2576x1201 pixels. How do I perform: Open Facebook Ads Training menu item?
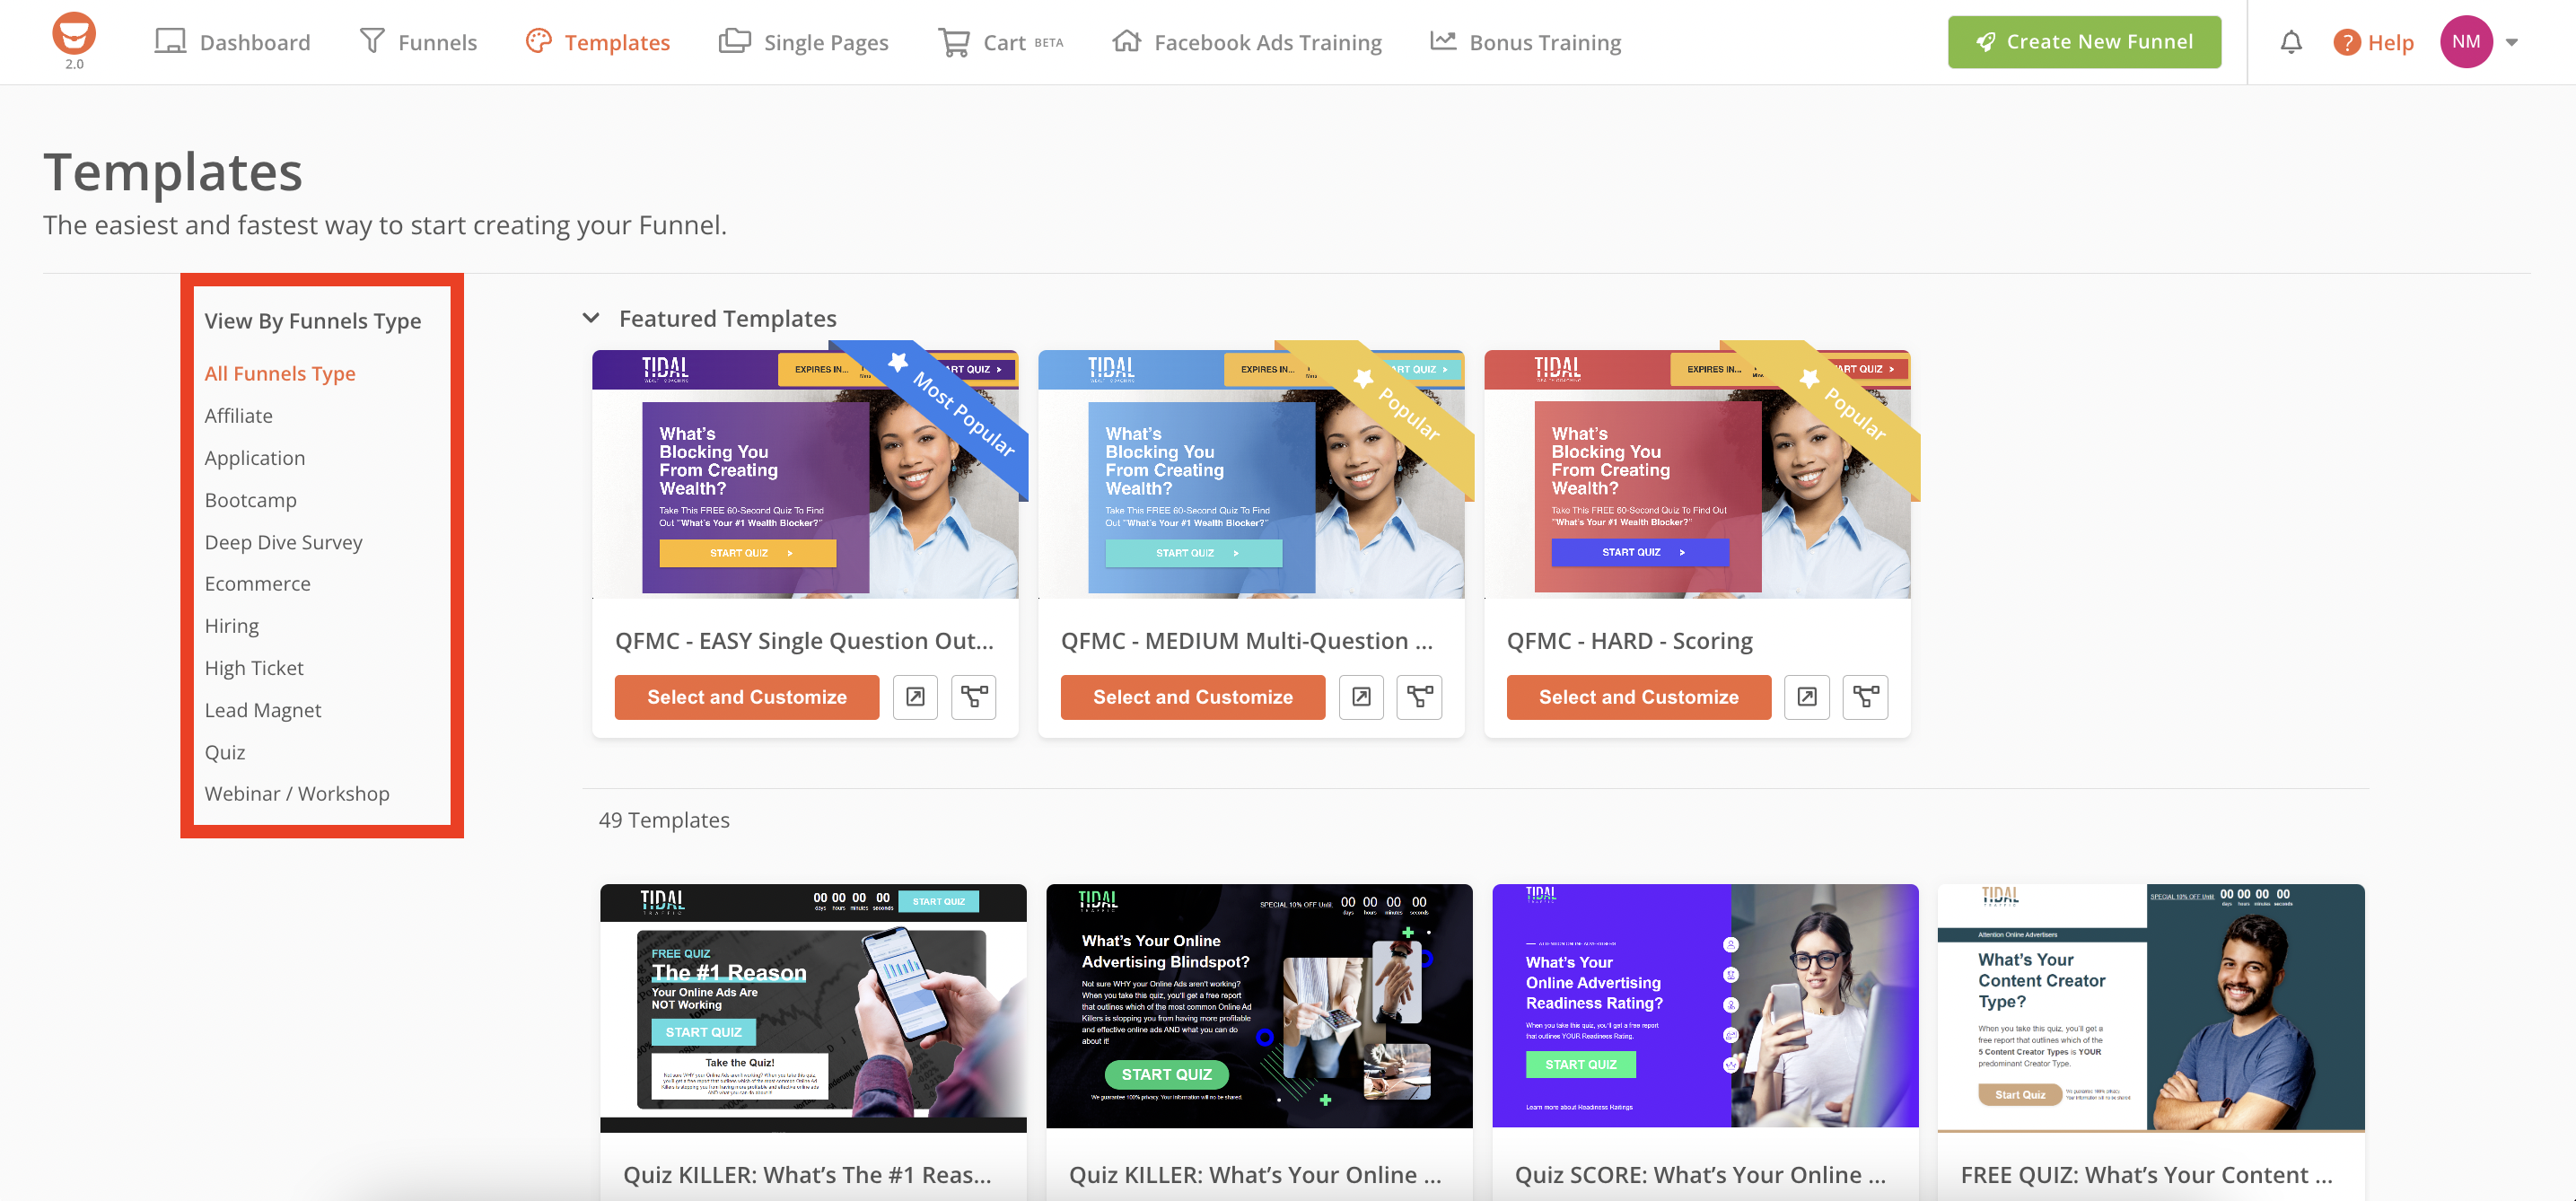(x=1247, y=42)
